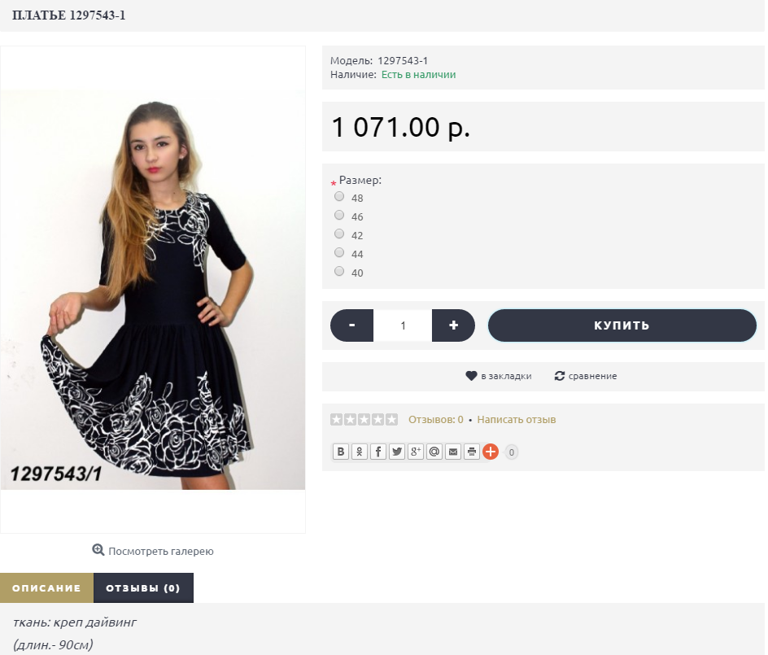Decrease quantity with minus button

click(351, 325)
